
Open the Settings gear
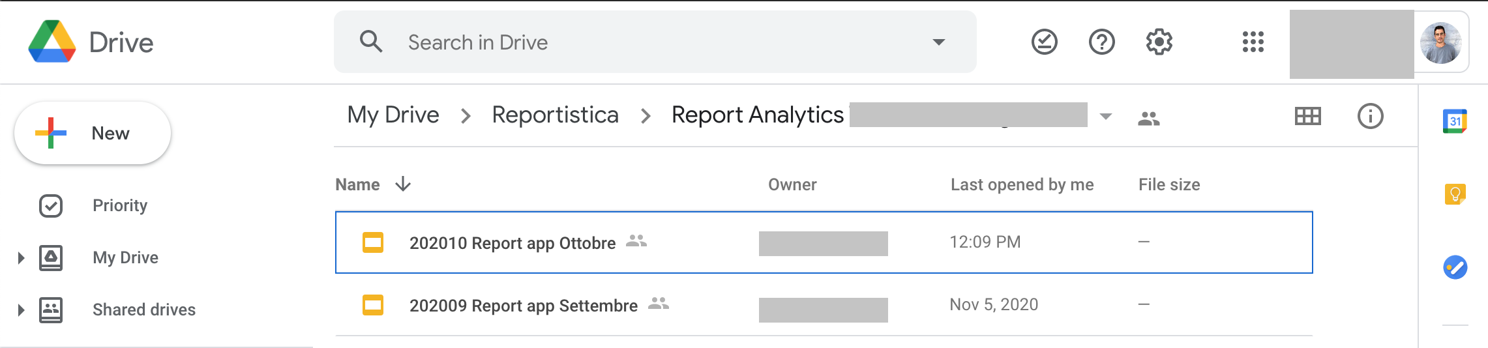point(1159,42)
